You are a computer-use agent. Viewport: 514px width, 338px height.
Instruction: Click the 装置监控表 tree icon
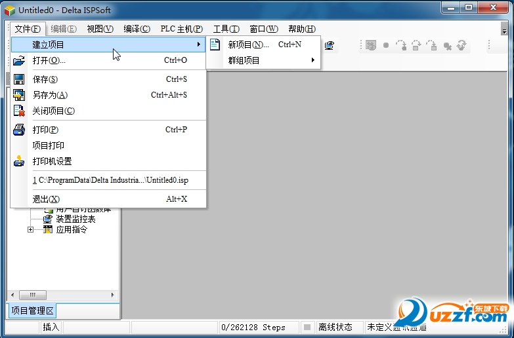point(48,219)
